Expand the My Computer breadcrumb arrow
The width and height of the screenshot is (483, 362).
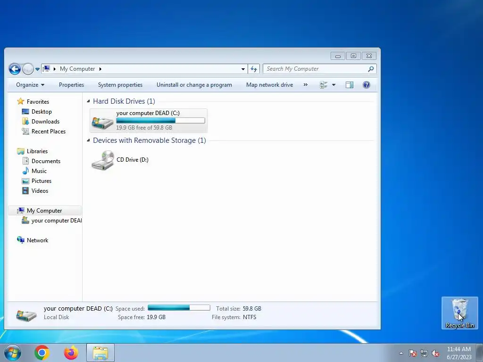(100, 69)
